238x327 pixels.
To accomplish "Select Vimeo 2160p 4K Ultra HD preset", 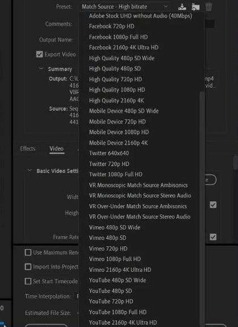I will tap(120, 270).
